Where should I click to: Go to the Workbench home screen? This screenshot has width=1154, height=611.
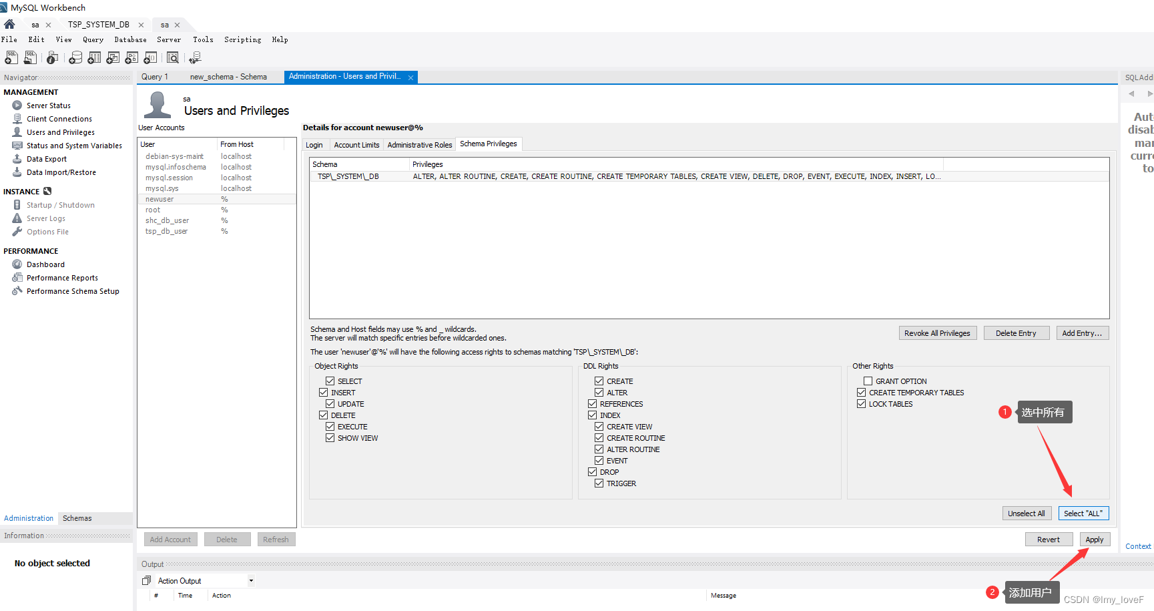click(9, 24)
